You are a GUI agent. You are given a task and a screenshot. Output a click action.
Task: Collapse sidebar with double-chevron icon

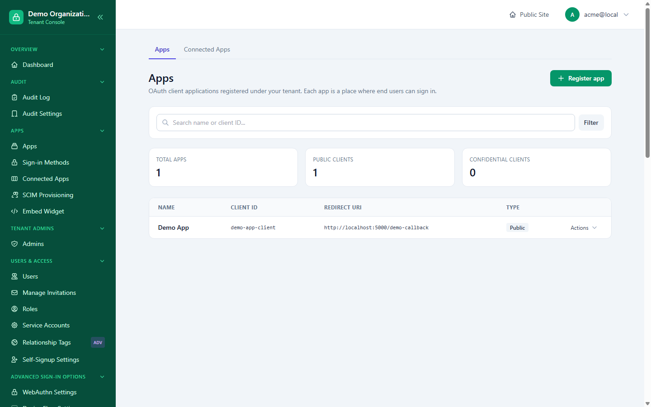[100, 17]
